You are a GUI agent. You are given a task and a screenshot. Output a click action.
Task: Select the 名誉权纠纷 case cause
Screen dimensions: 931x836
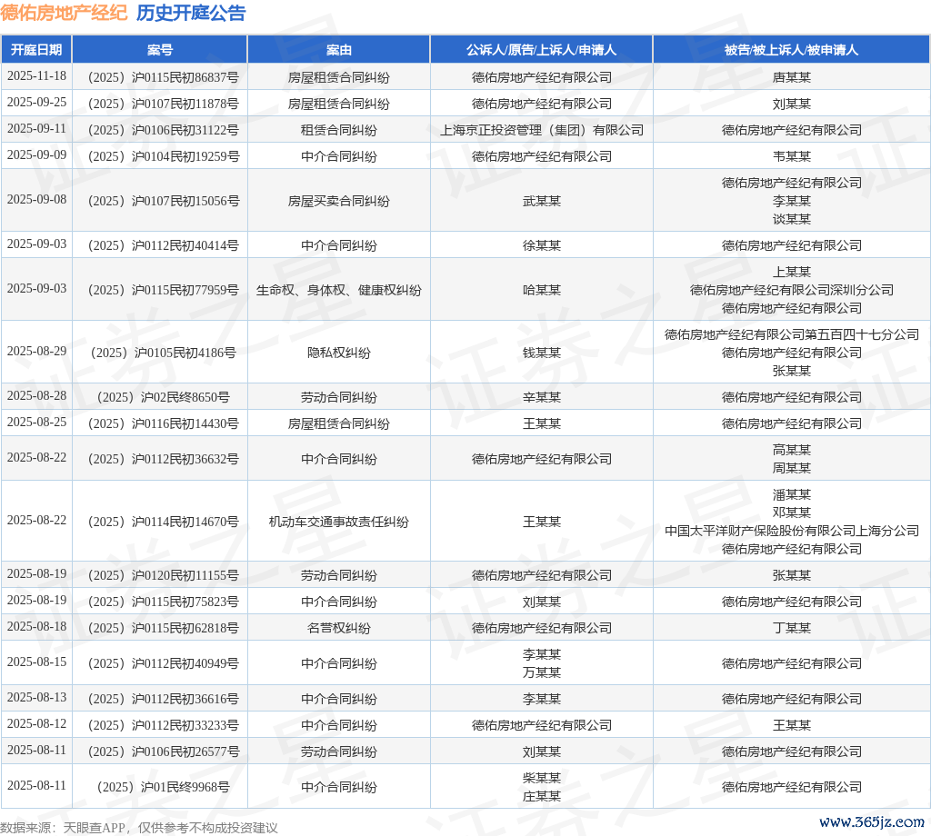click(339, 628)
